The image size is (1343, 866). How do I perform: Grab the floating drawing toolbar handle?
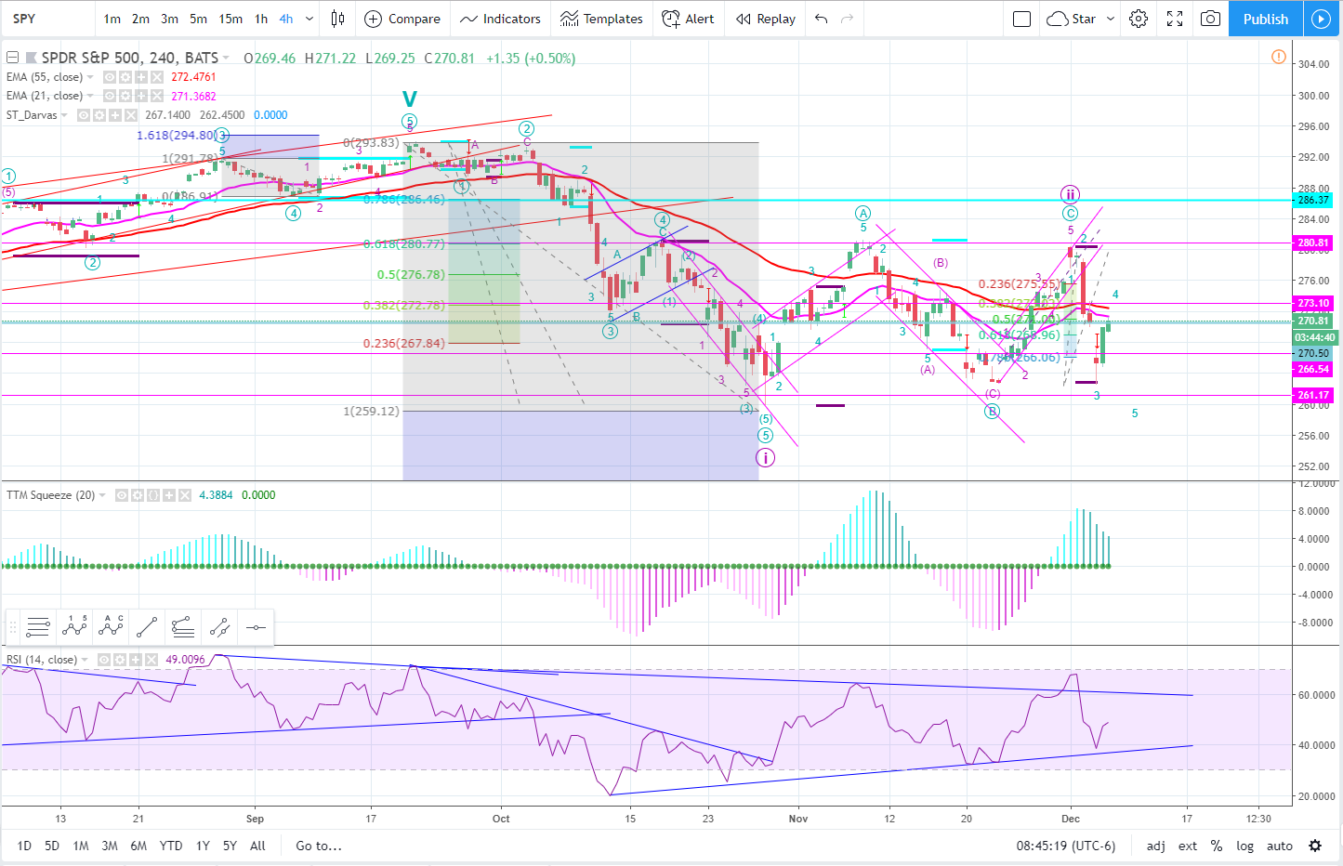[x=12, y=628]
